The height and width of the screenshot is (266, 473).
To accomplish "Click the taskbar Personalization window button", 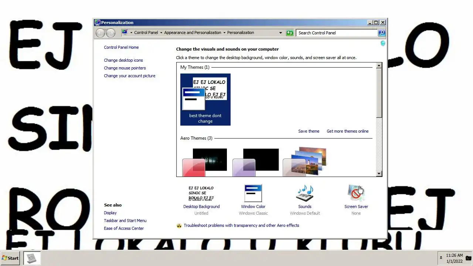I will click(x=32, y=258).
